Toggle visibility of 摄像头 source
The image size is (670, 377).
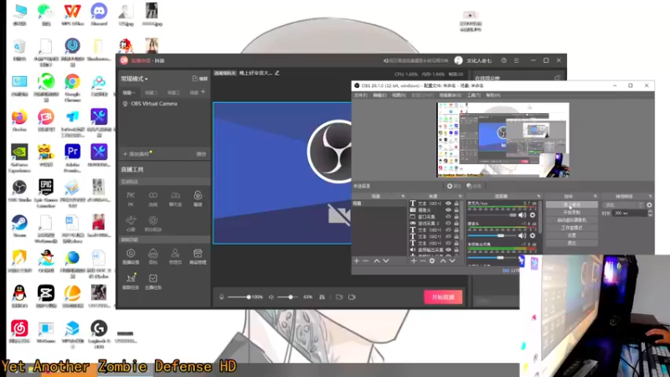pyautogui.click(x=448, y=210)
